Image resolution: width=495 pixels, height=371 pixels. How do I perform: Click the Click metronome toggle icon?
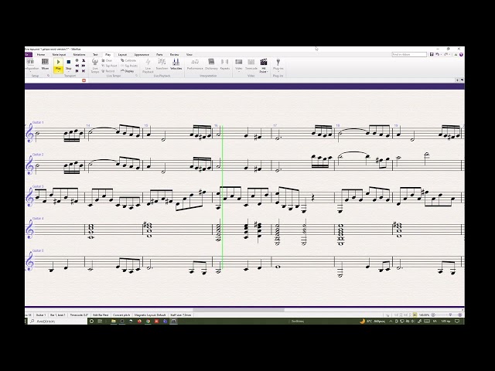[x=84, y=60]
